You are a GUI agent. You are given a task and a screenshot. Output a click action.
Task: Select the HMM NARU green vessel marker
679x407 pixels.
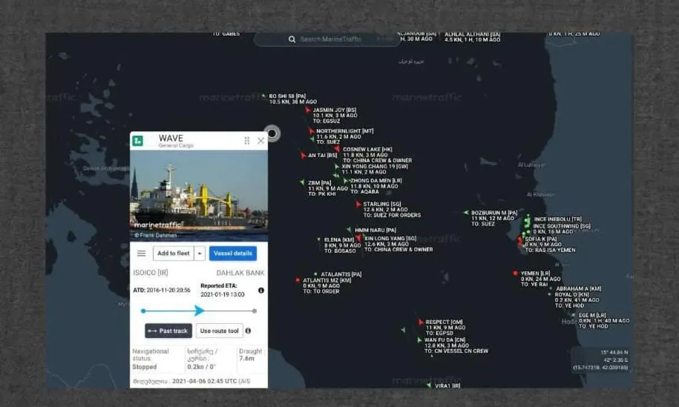tap(349, 230)
